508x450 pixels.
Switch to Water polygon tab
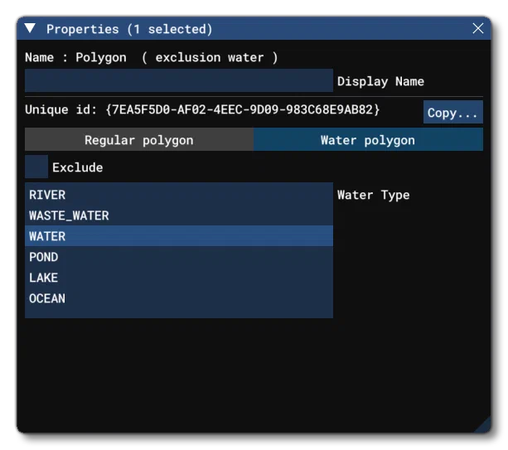coord(368,139)
